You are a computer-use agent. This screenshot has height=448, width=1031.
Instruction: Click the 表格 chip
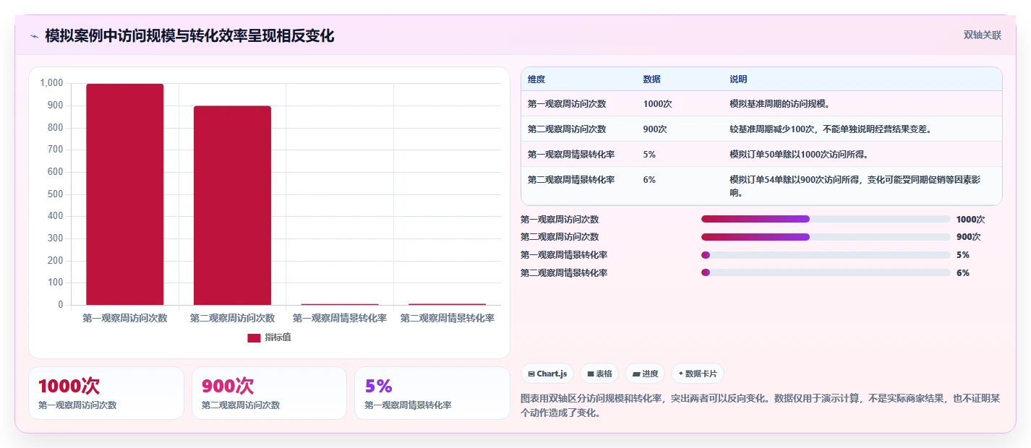[x=600, y=374]
